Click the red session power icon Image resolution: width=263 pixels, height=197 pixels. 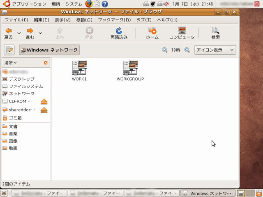[x=257, y=4]
